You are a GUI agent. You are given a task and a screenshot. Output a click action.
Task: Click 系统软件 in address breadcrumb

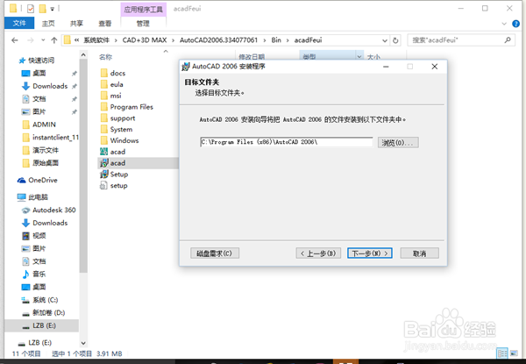pos(96,40)
